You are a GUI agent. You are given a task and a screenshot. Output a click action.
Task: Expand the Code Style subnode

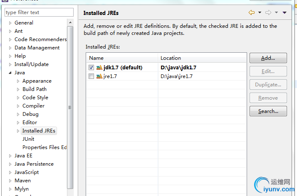tap(18, 98)
